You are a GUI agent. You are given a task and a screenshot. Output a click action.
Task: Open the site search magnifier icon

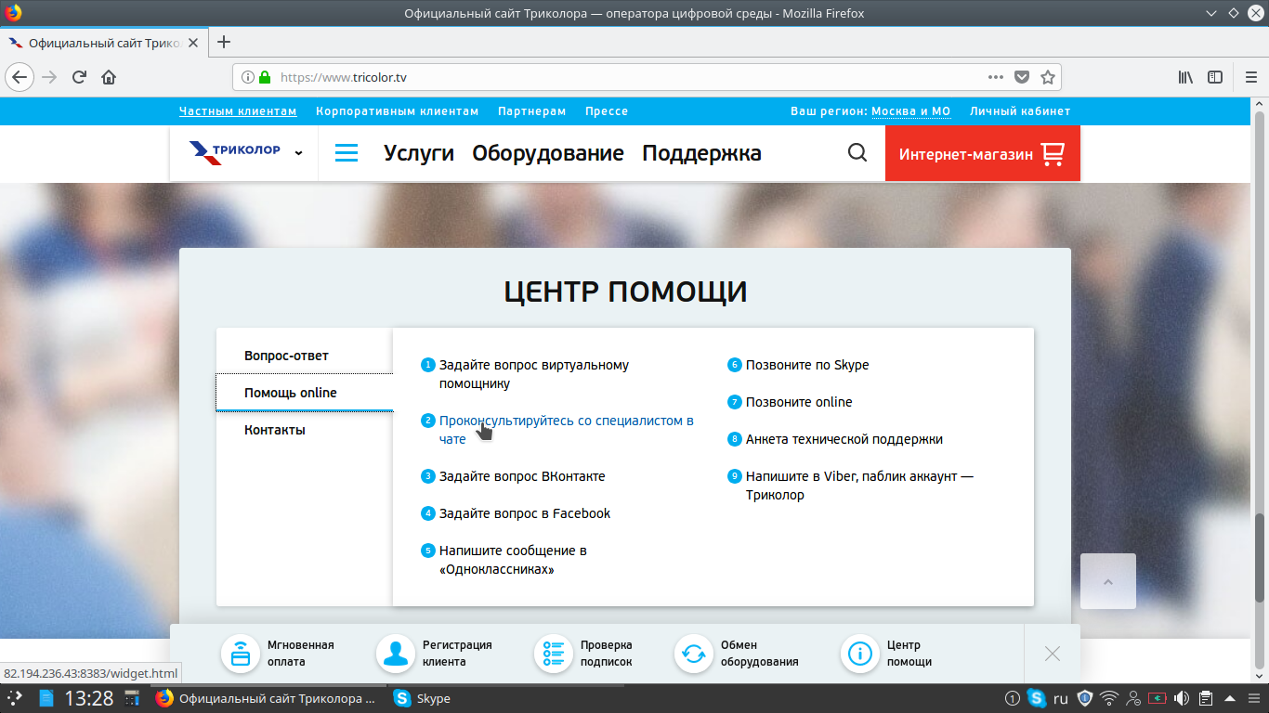point(857,153)
